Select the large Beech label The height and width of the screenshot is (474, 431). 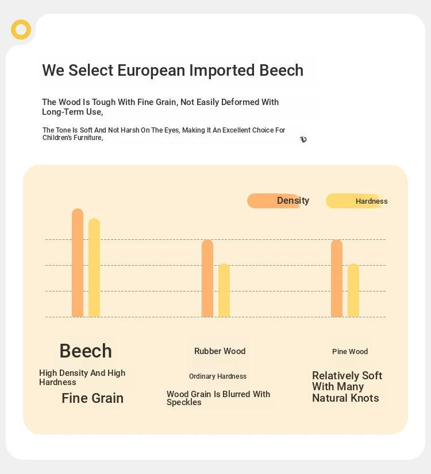coord(86,351)
